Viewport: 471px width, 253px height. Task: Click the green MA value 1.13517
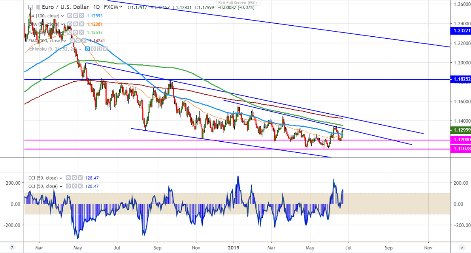pos(94,33)
